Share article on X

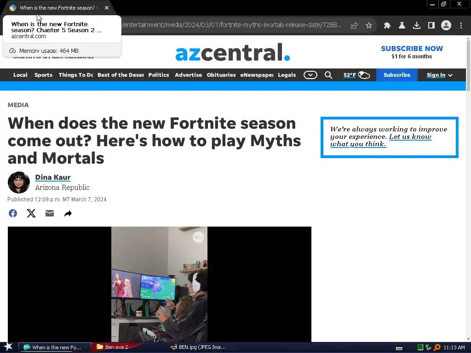pos(31,213)
